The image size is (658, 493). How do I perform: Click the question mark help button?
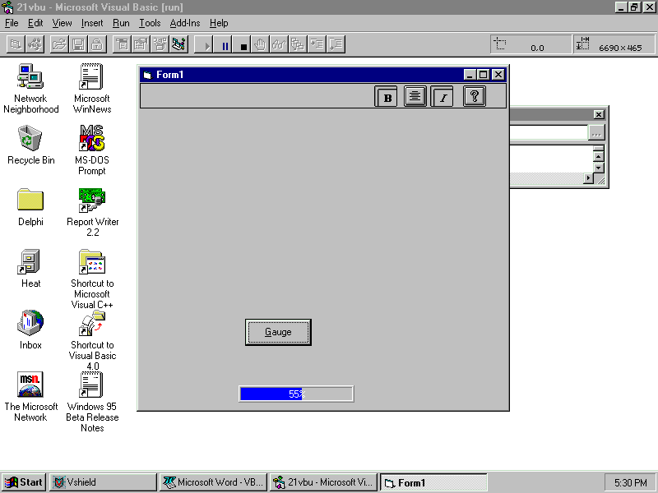[474, 96]
